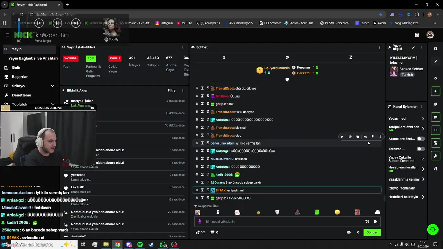
Task: Open Yayın bilgisi three-dot menu
Action: click(422, 47)
